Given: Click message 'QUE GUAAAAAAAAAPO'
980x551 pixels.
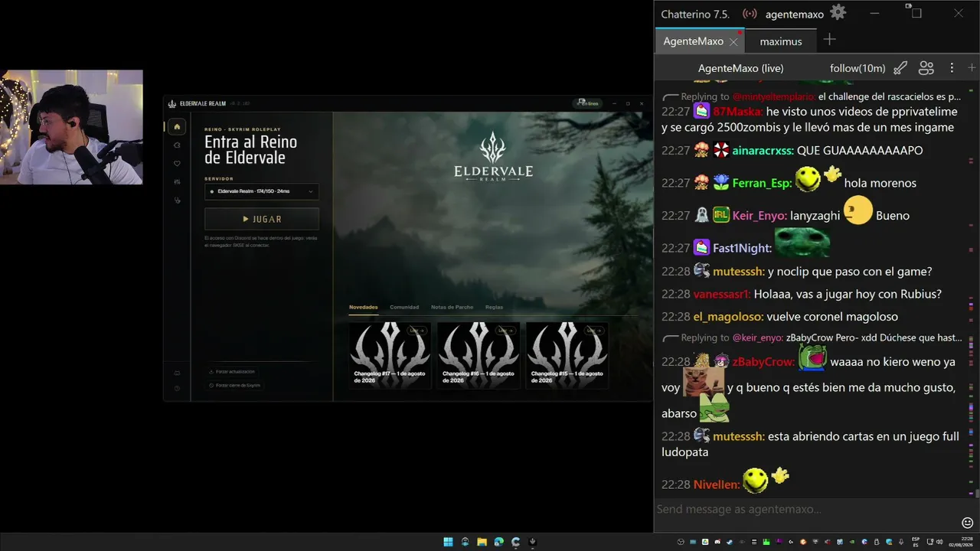Looking at the screenshot, I should click(x=860, y=151).
